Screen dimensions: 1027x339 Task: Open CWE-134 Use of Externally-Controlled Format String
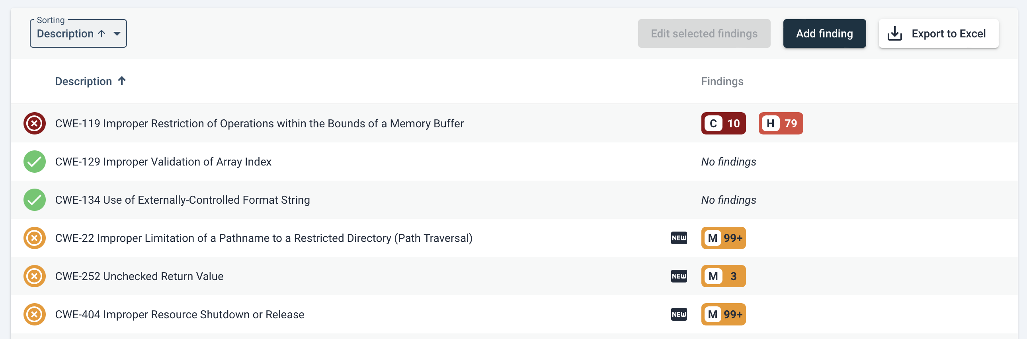coord(182,200)
